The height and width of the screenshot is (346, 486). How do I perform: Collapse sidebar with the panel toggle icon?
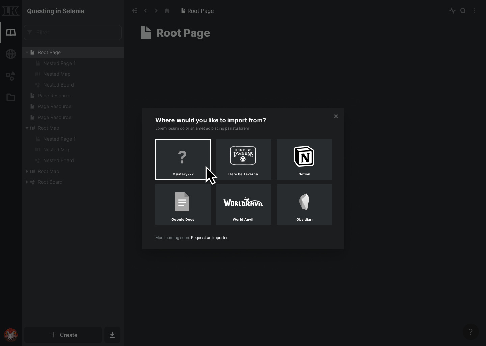pos(134,11)
